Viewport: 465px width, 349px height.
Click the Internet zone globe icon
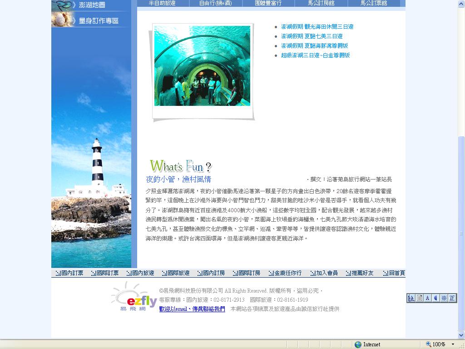[358, 344]
